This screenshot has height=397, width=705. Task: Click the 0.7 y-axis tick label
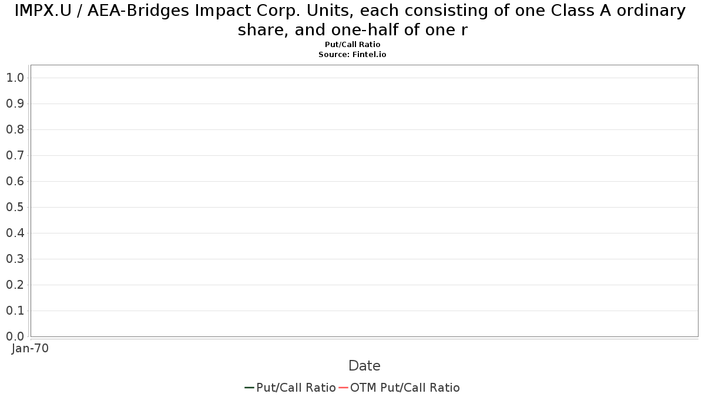click(x=15, y=155)
